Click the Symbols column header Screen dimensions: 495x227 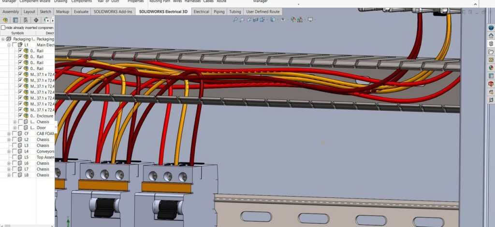click(17, 33)
